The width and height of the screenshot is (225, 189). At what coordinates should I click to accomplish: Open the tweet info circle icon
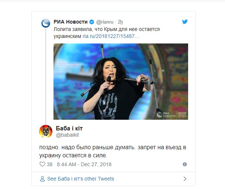pyautogui.click(x=185, y=164)
